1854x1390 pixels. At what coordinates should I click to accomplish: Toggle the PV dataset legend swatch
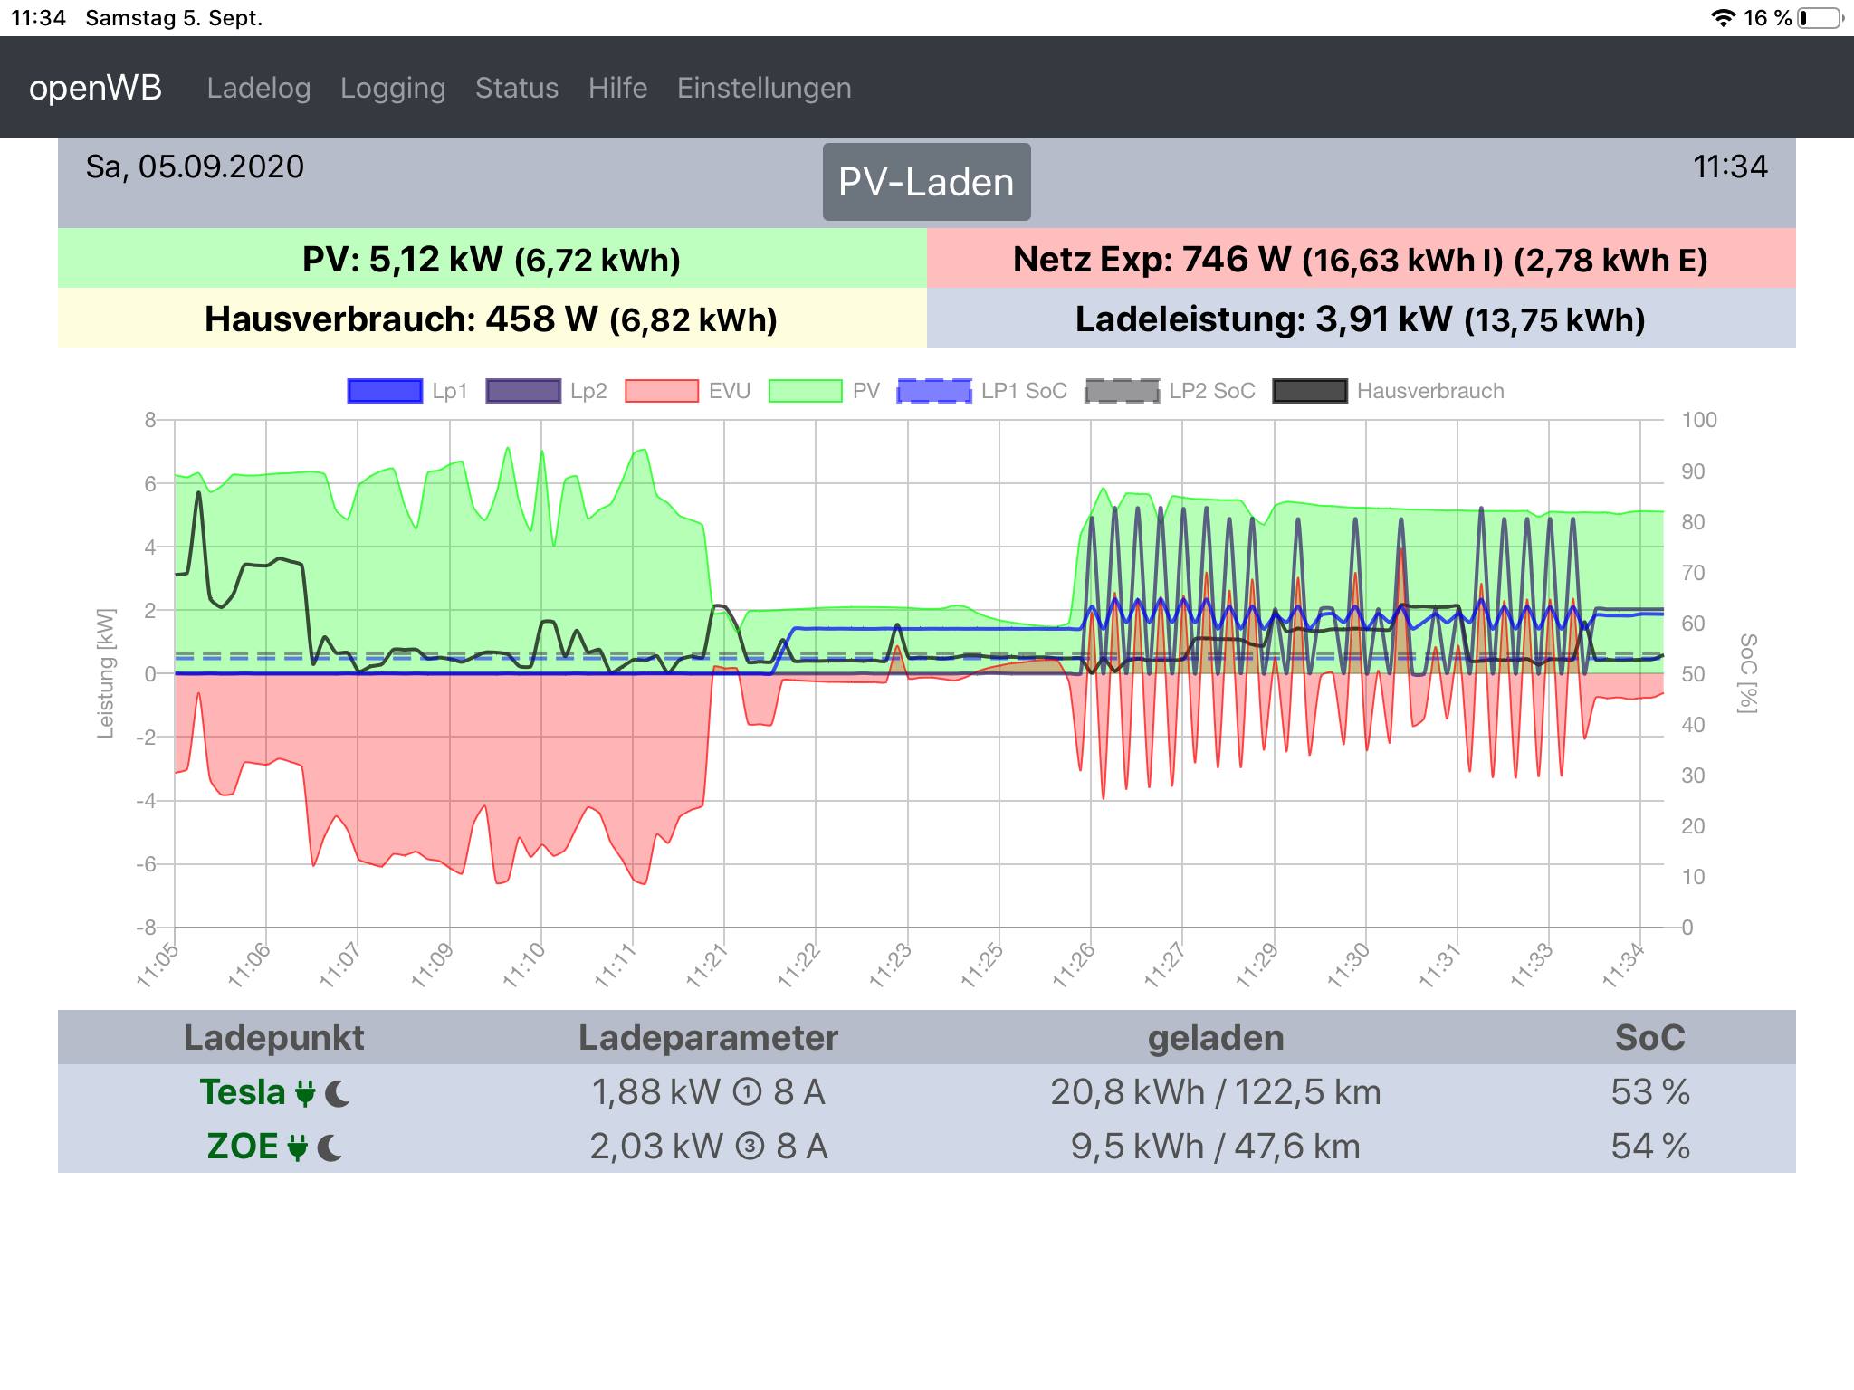tap(806, 391)
